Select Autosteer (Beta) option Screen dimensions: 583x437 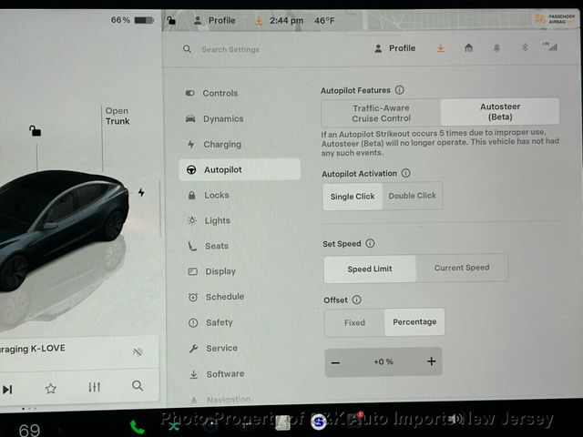pos(500,111)
